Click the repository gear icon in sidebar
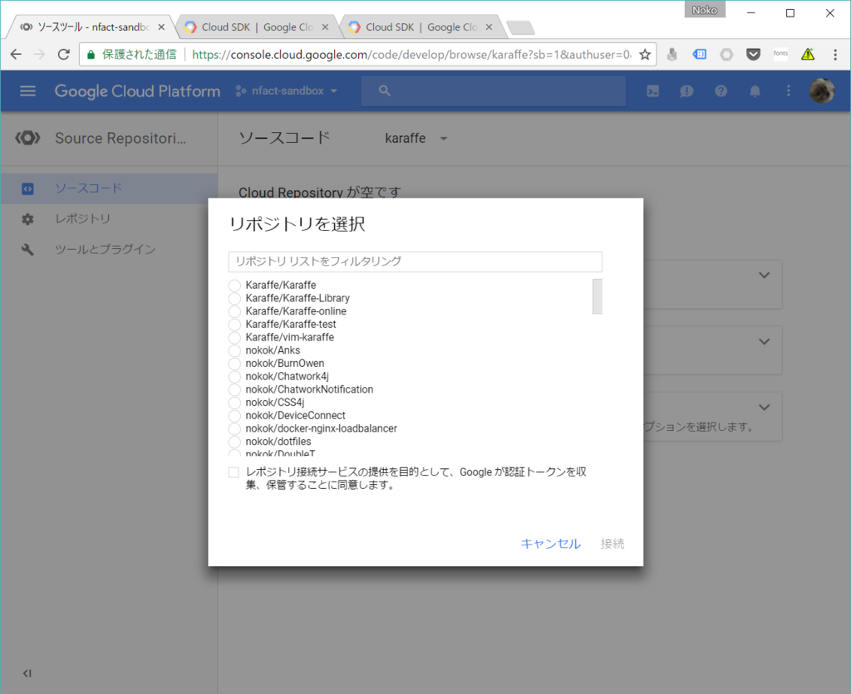This screenshot has height=694, width=851. tap(27, 219)
